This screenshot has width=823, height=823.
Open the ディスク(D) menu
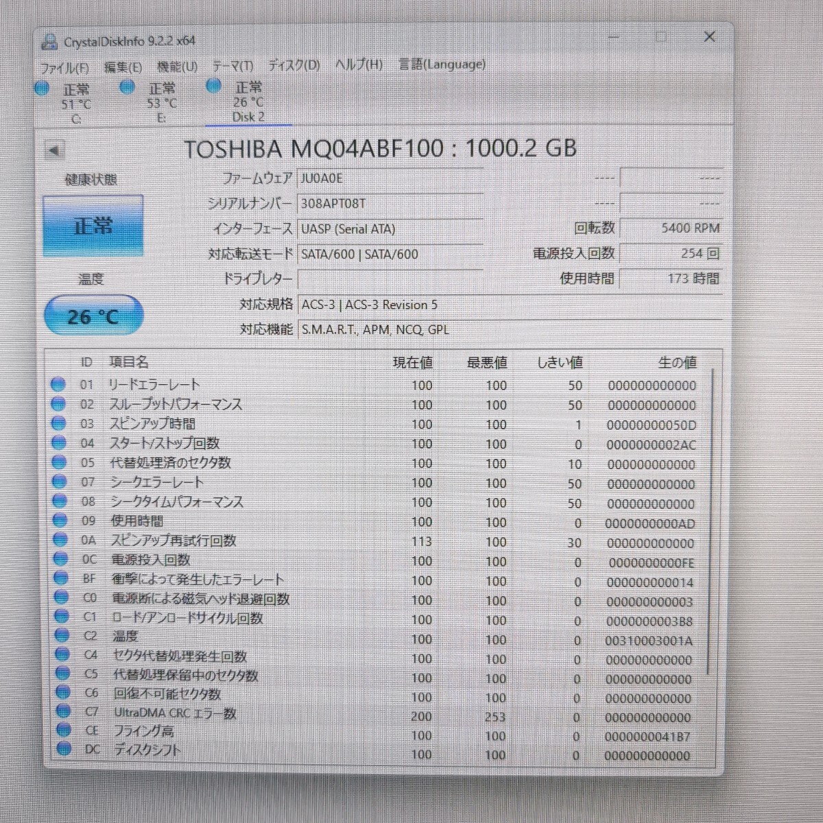(x=294, y=65)
